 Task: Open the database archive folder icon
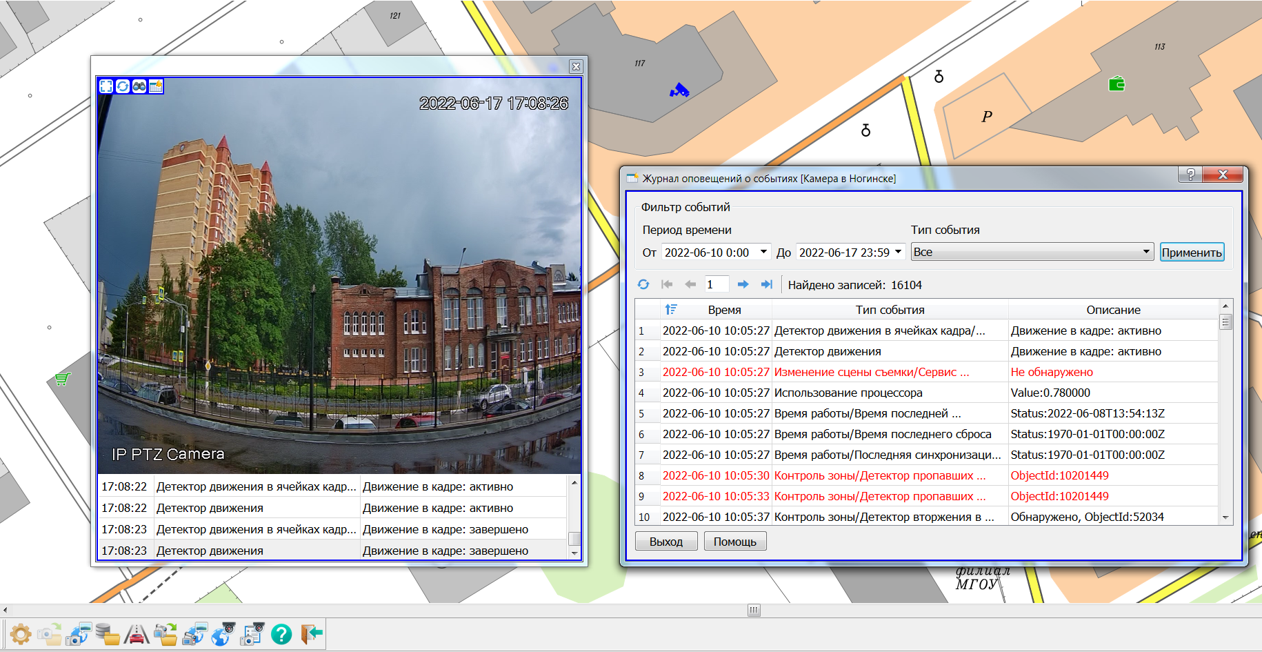106,634
